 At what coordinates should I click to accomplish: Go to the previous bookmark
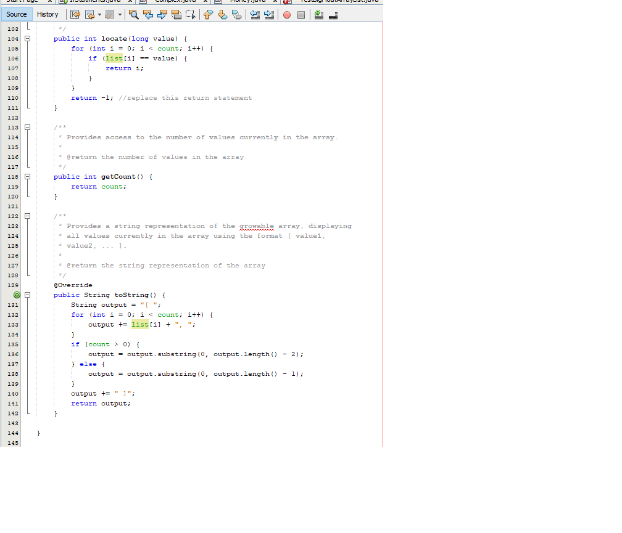(208, 15)
